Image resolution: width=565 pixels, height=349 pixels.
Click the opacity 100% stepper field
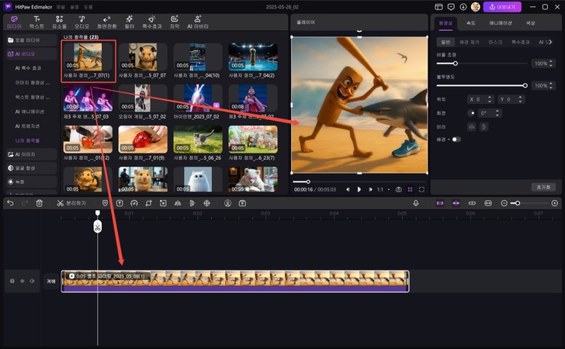tap(543, 86)
